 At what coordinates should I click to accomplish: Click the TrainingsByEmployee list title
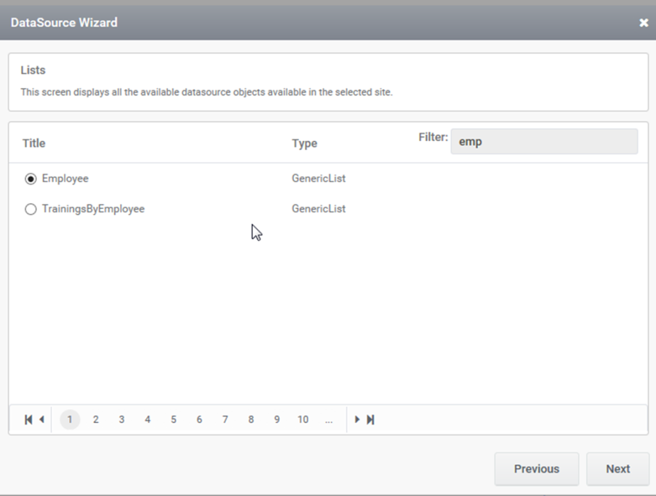(x=93, y=209)
